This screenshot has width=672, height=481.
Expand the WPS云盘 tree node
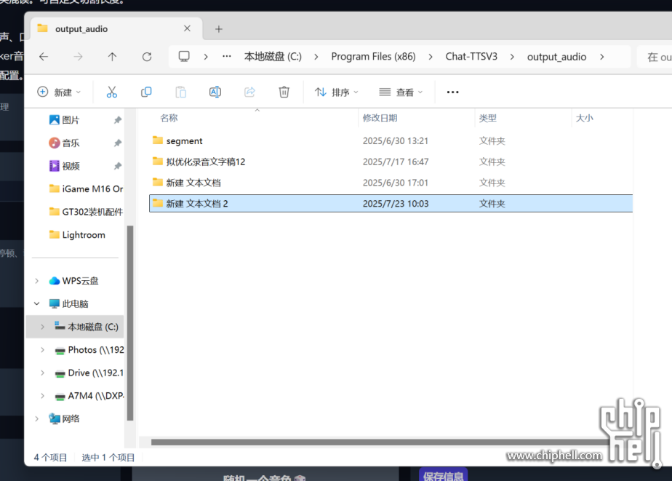pyautogui.click(x=37, y=281)
